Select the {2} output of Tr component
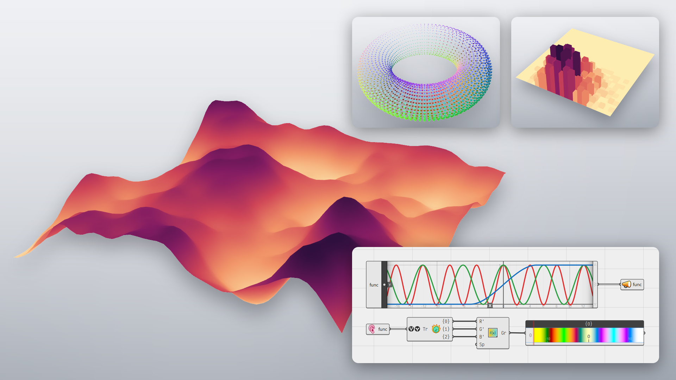 446,337
